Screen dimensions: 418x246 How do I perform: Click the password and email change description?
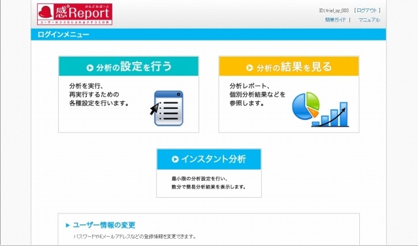tap(135, 236)
